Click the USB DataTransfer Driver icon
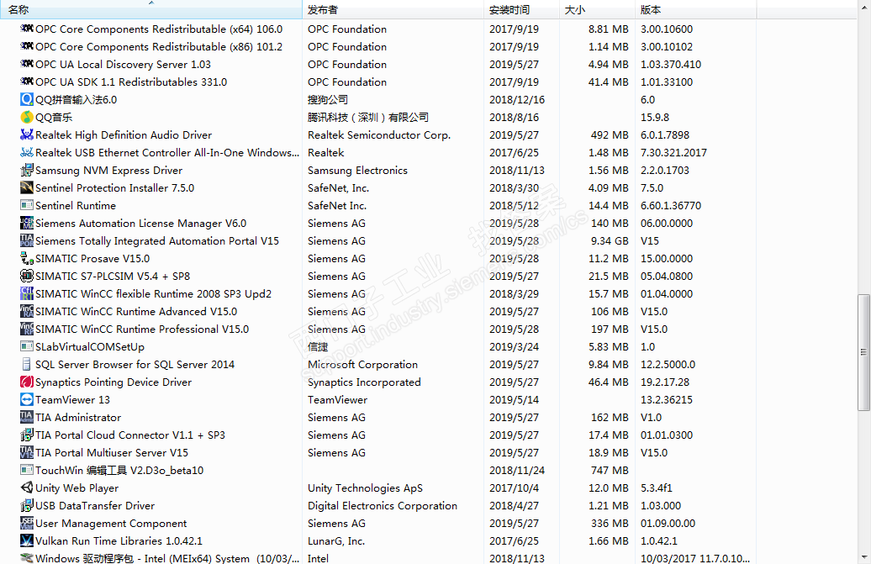 [x=27, y=505]
